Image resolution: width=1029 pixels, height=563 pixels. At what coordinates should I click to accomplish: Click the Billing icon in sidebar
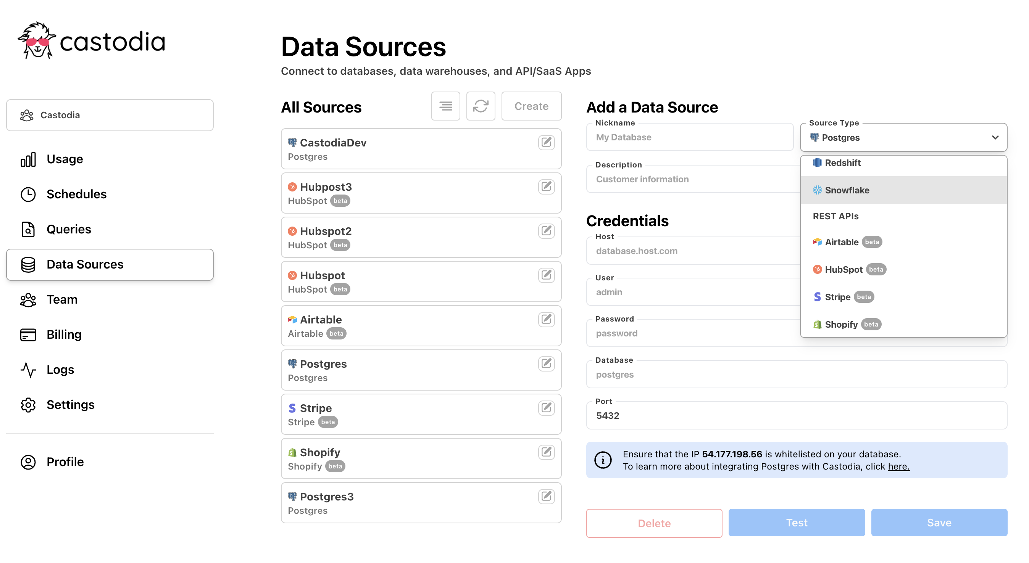tap(28, 334)
